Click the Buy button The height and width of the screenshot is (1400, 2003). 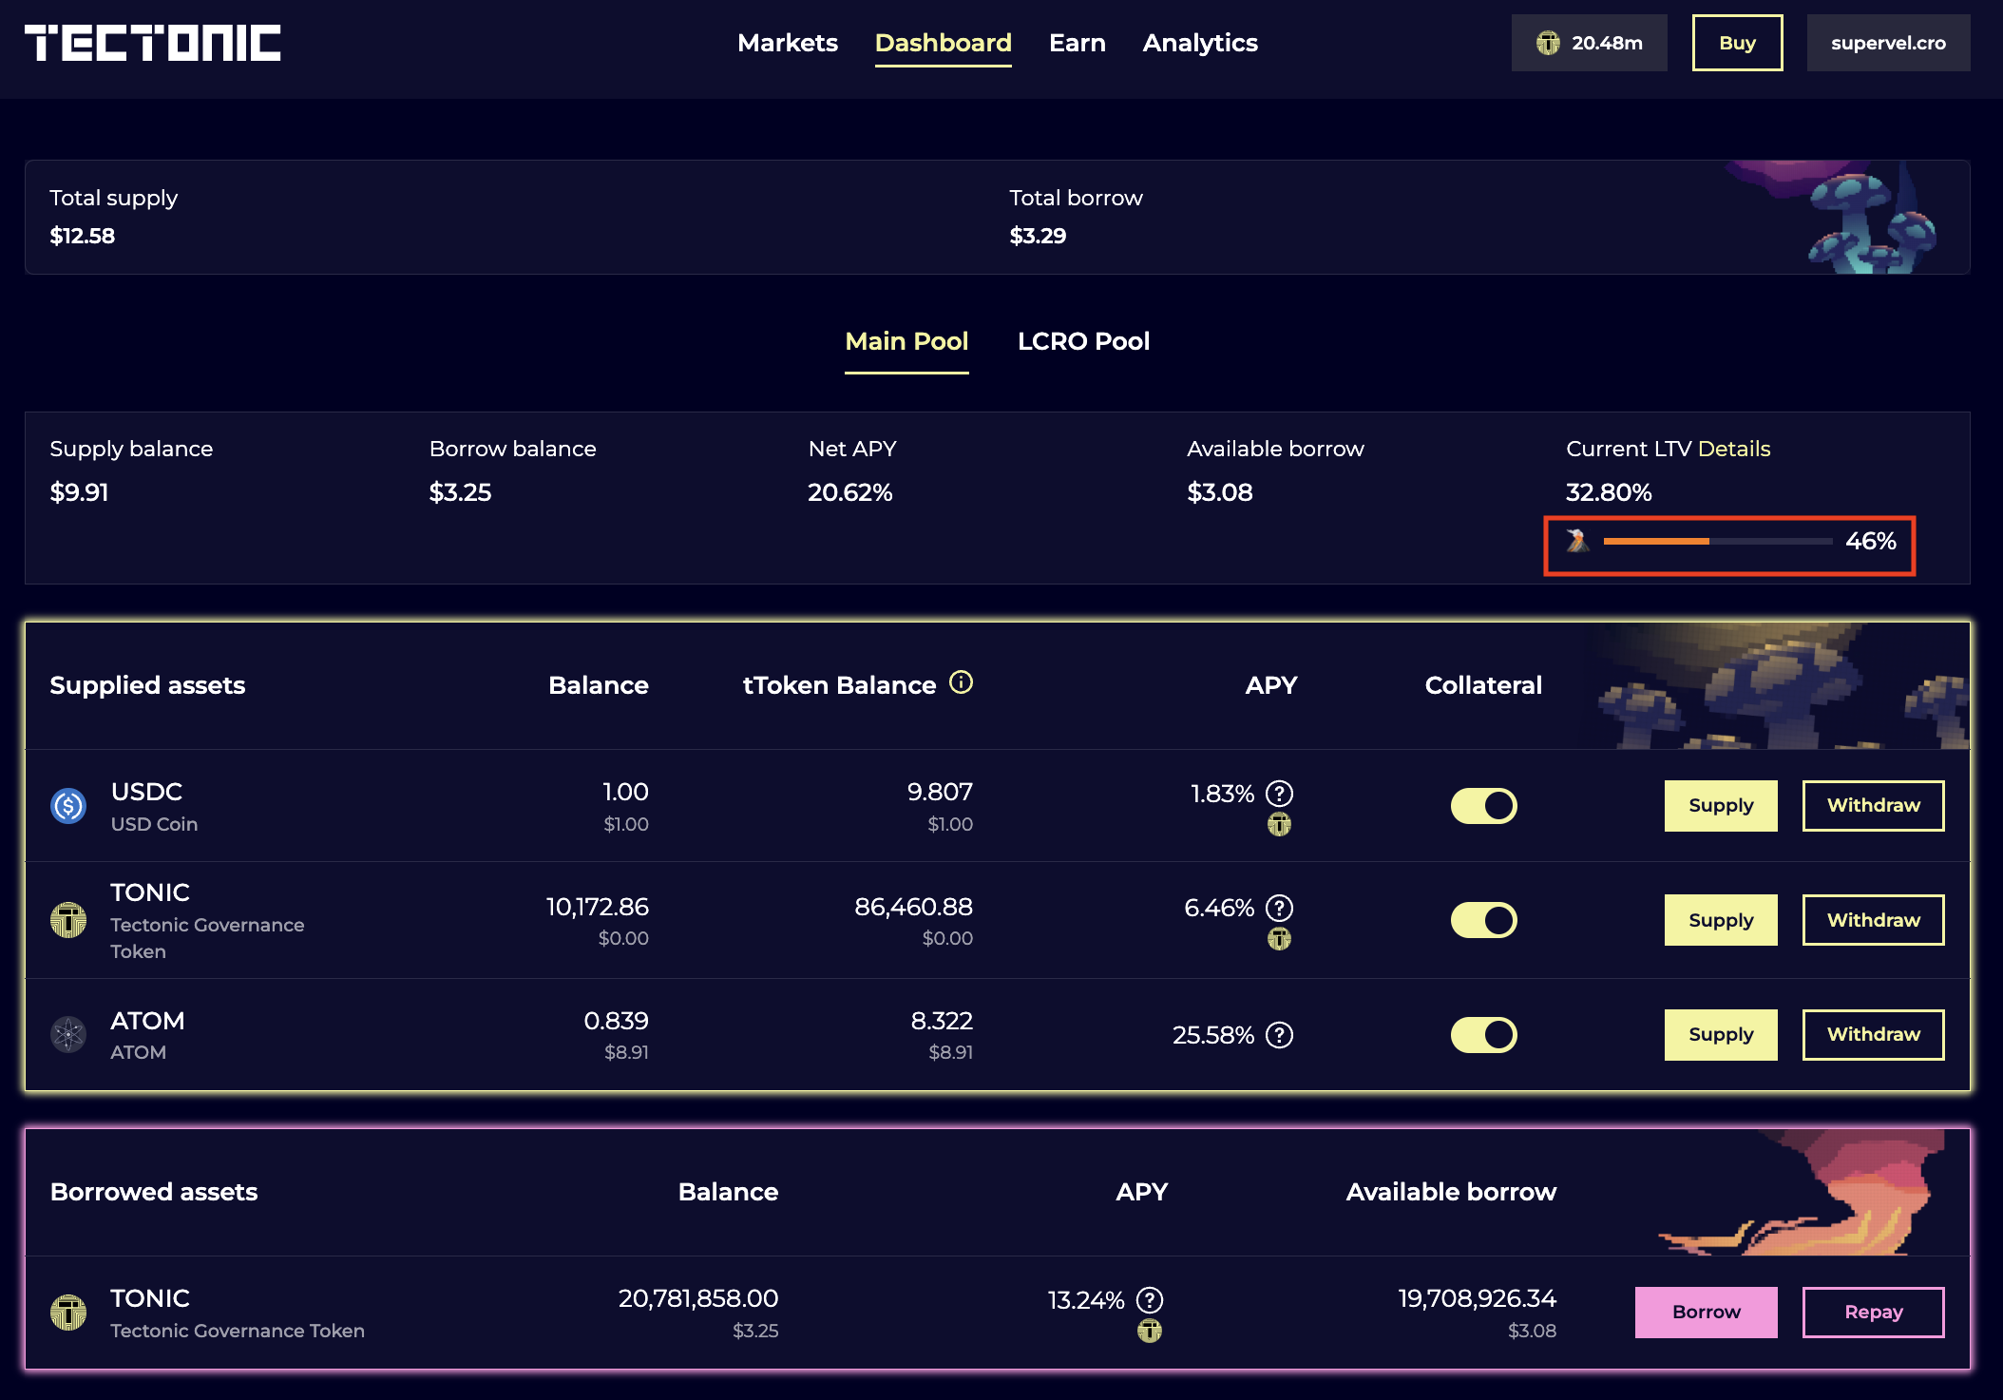coord(1737,43)
